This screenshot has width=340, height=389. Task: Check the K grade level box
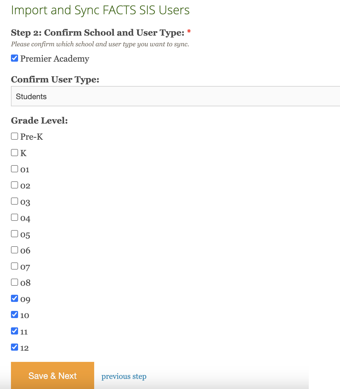click(x=15, y=153)
